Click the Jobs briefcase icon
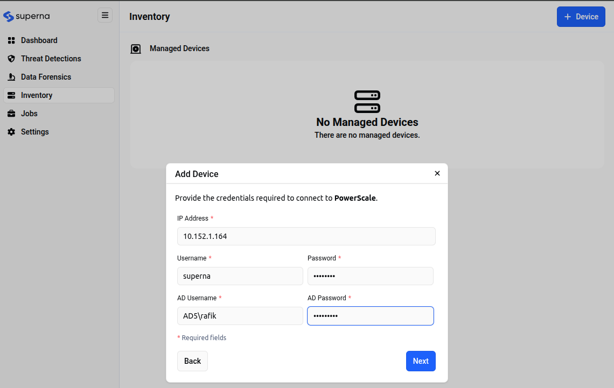This screenshot has width=614, height=388. coord(11,114)
